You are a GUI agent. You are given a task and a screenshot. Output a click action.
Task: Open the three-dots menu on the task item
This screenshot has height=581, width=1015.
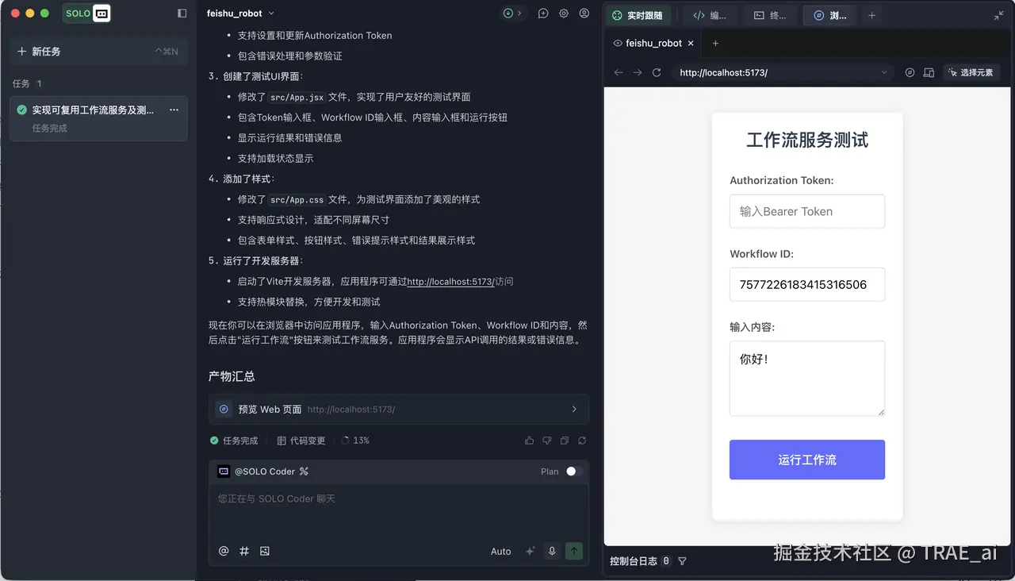point(174,110)
